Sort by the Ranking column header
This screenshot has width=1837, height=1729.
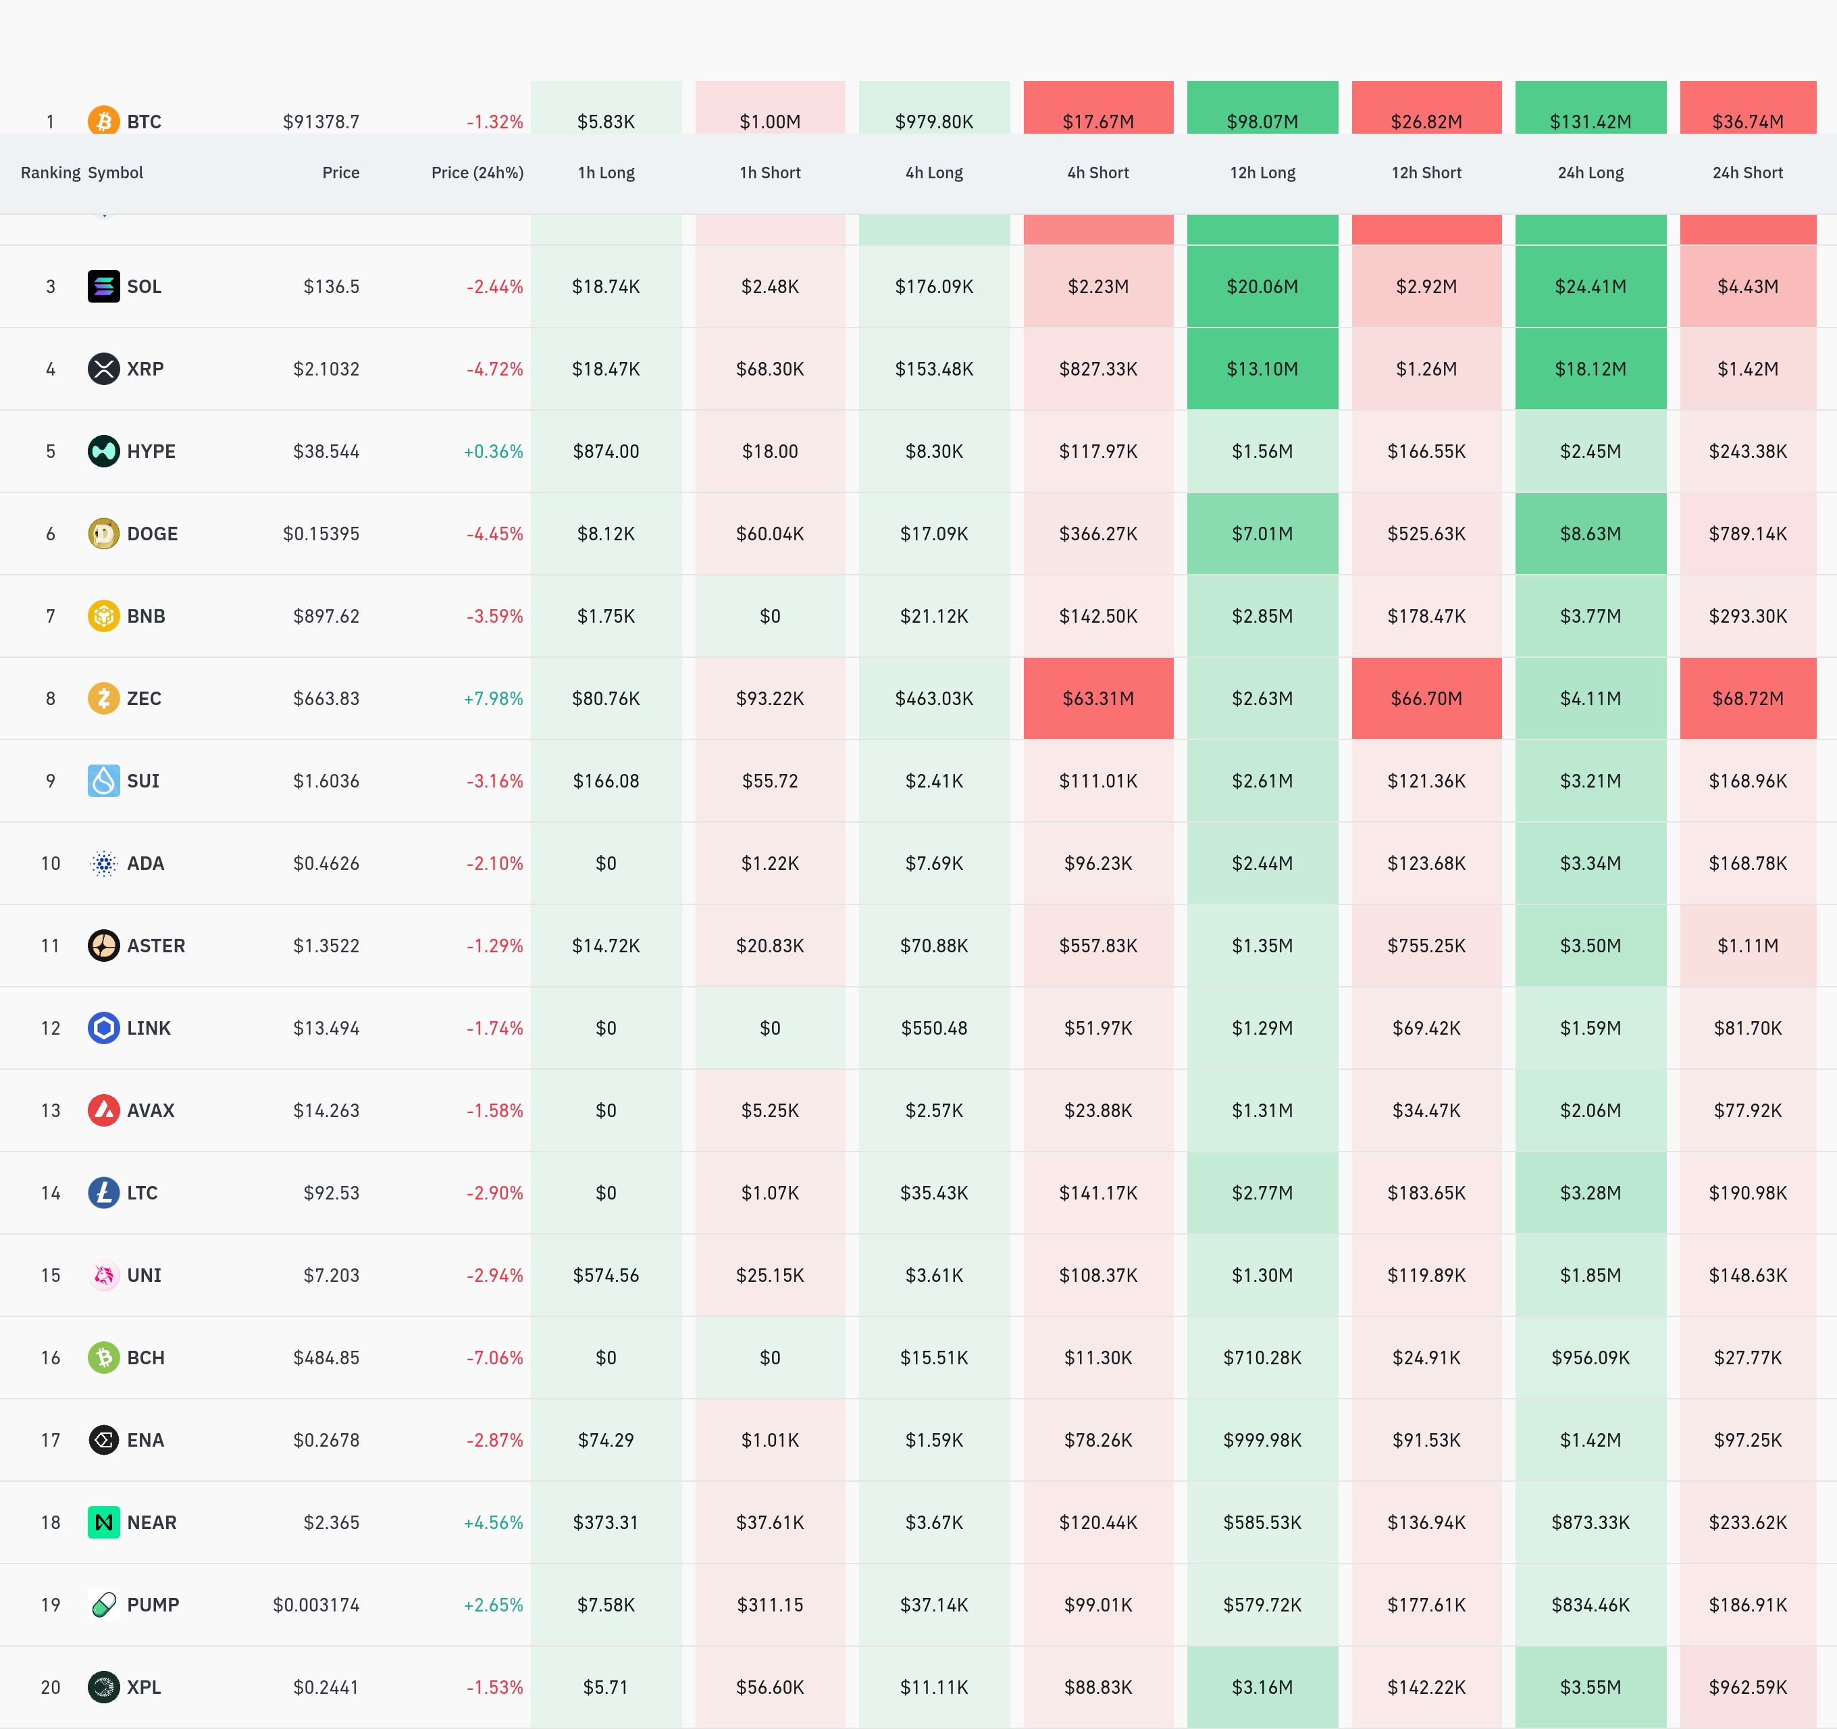pyautogui.click(x=50, y=173)
